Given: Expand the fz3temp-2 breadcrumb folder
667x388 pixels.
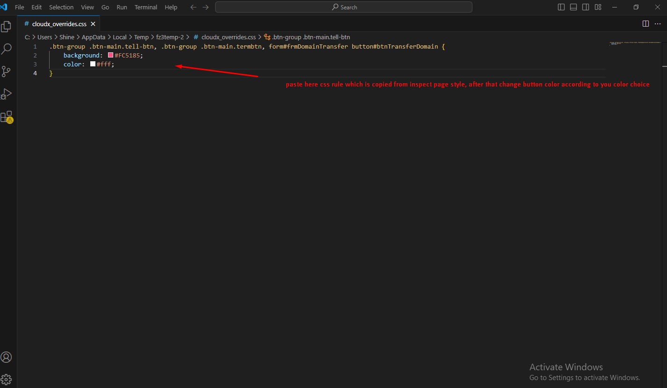Looking at the screenshot, I should pos(170,37).
